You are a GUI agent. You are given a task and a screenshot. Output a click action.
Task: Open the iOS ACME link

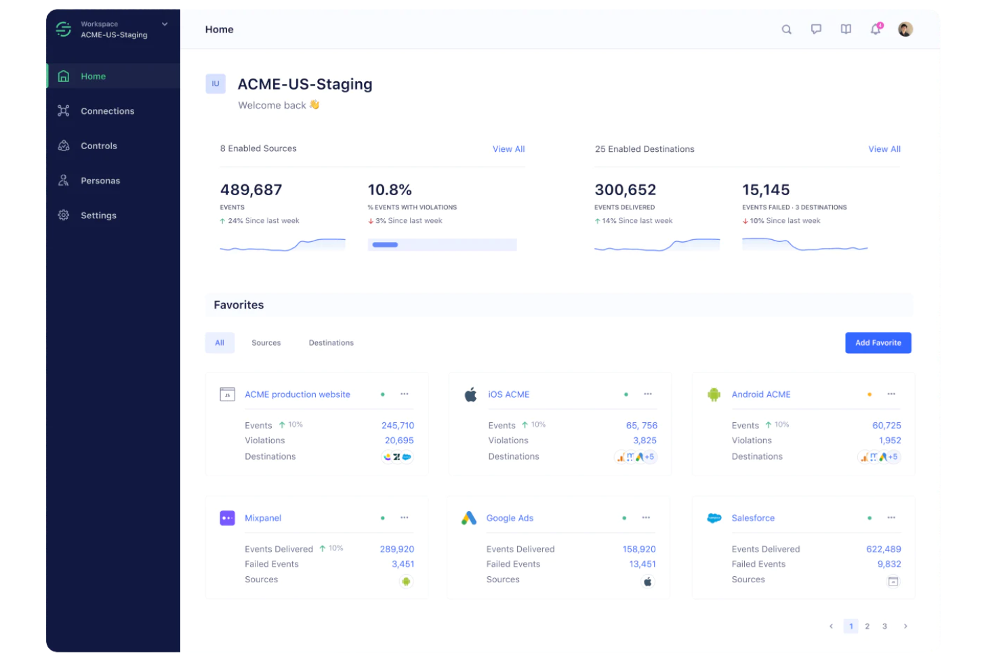click(x=508, y=394)
